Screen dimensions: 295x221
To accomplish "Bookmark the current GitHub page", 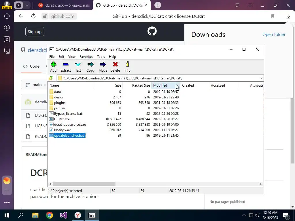I will [x=273, y=16].
